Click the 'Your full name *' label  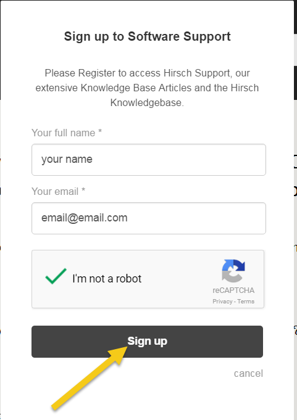(x=67, y=133)
